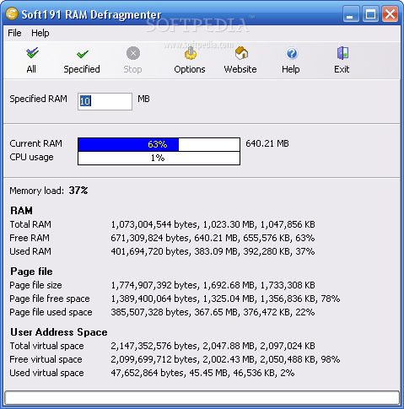Click the CPU usage label
Viewport: 404px width, 409px height.
click(31, 157)
